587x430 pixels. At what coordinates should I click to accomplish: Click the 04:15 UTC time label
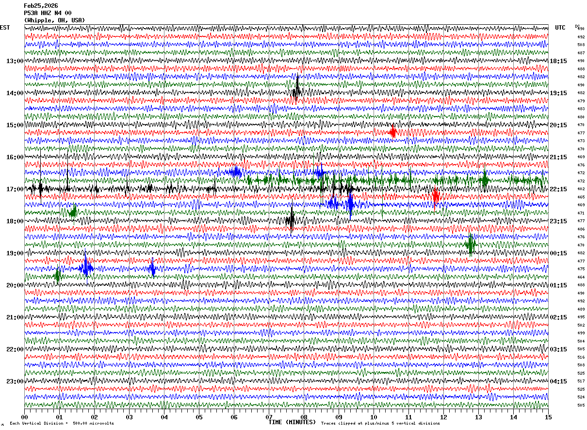[558, 381]
